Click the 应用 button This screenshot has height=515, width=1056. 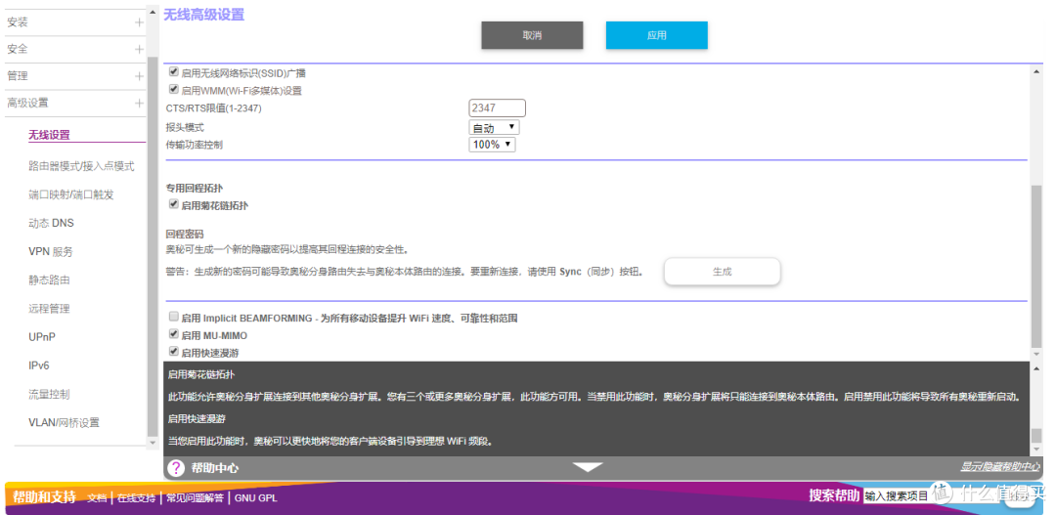[x=657, y=35]
